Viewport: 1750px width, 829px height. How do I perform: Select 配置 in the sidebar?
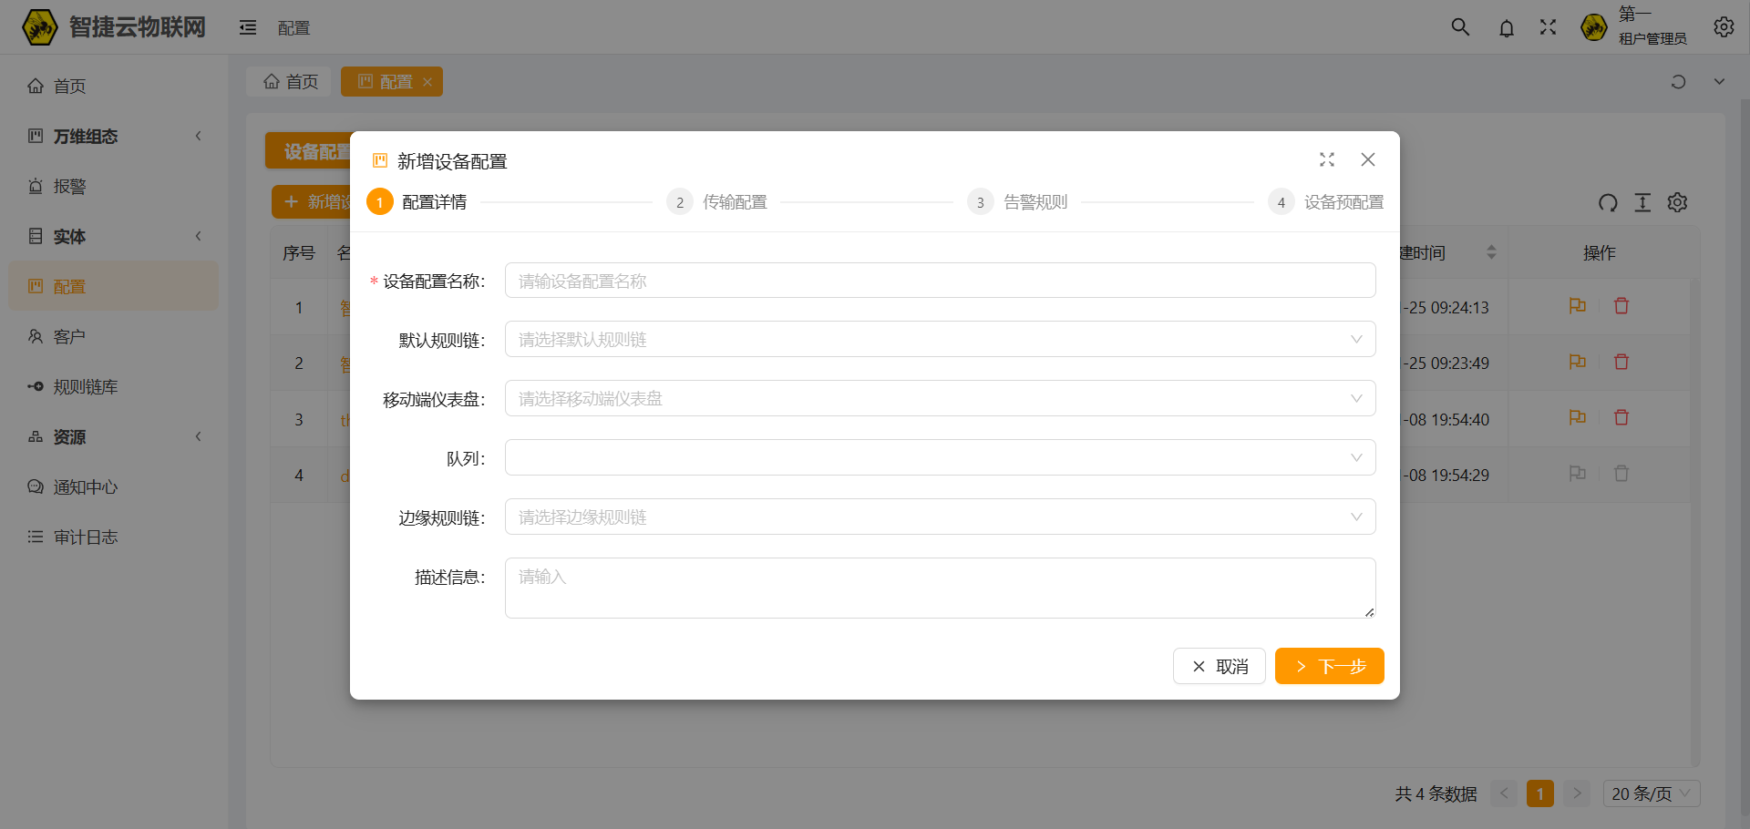tap(114, 286)
